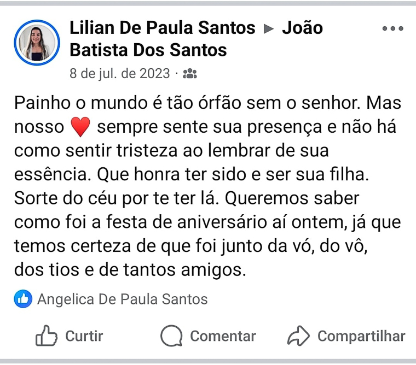View Angelica De Paula Santos in reactions
The width and height of the screenshot is (416, 365).
click(x=122, y=299)
